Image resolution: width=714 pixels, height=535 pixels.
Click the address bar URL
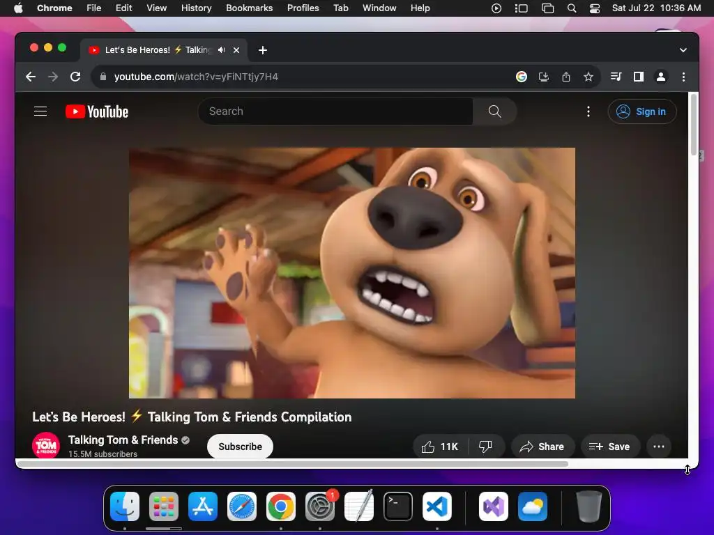[196, 77]
